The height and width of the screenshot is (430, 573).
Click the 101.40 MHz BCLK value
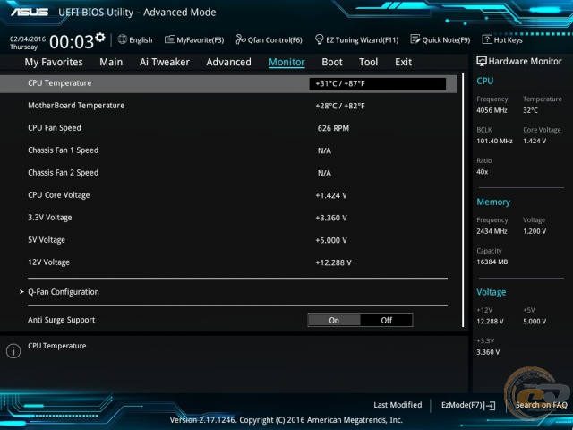pyautogui.click(x=494, y=141)
